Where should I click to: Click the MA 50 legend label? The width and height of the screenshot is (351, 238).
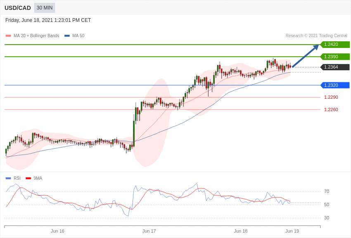(x=78, y=36)
